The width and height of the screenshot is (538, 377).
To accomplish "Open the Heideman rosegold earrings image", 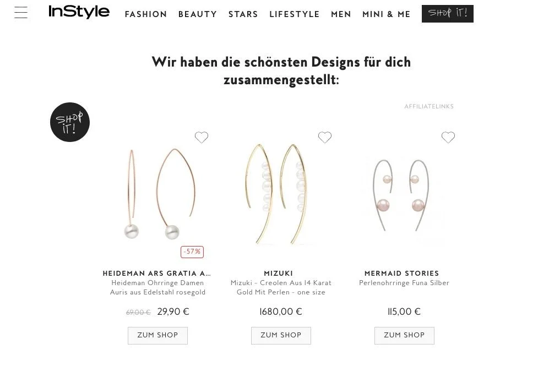I will (158, 194).
